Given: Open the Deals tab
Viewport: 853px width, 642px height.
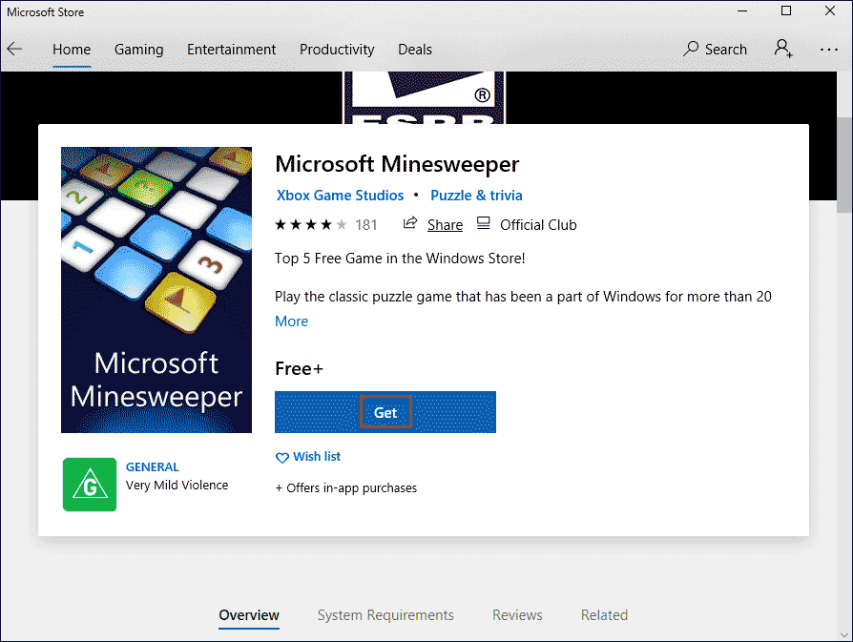Looking at the screenshot, I should pos(414,50).
